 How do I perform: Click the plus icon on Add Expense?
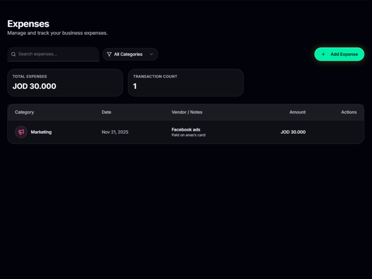pyautogui.click(x=323, y=54)
